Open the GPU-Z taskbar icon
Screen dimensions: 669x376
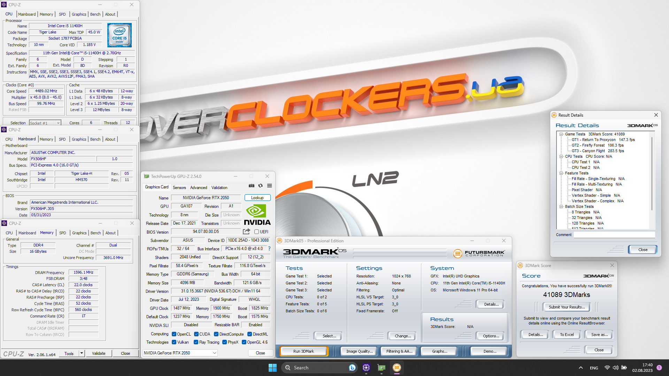pyautogui.click(x=382, y=368)
